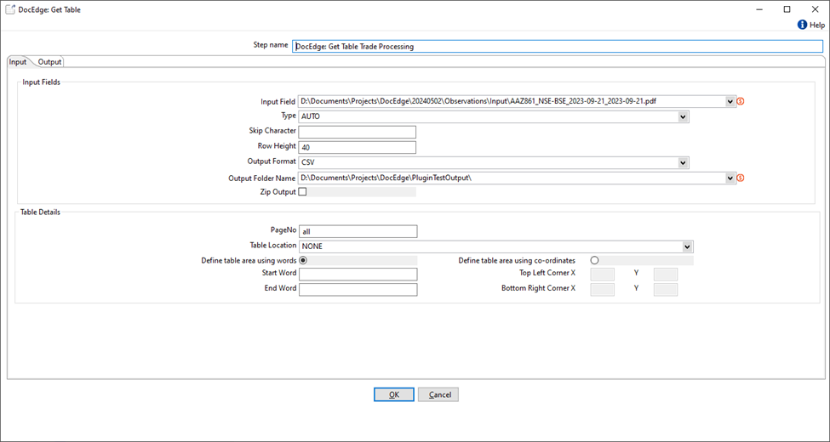The image size is (830, 442).
Task: Click the variable icon beside Input Field
Action: pyautogui.click(x=741, y=102)
